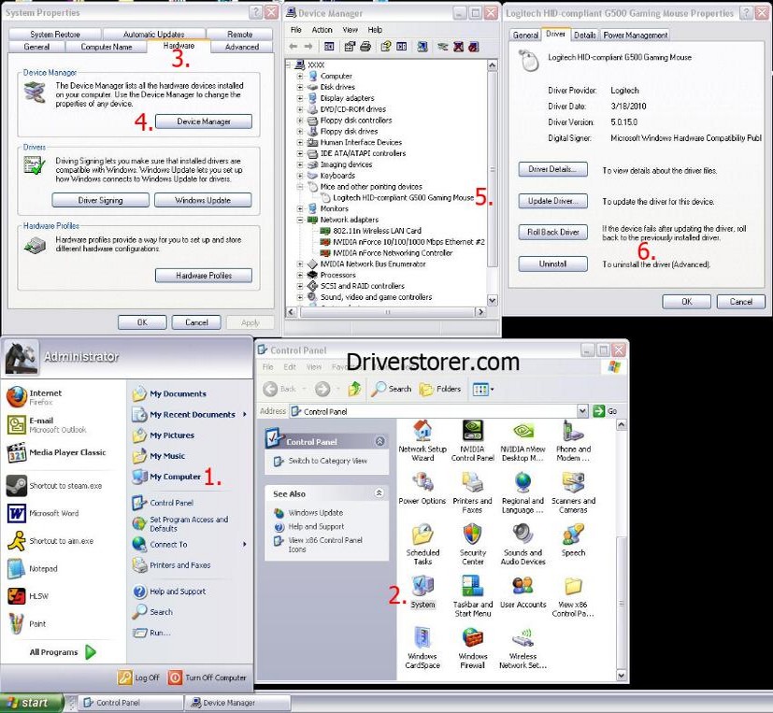
Task: Click the Windows Update button in System Properties
Action: click(203, 200)
